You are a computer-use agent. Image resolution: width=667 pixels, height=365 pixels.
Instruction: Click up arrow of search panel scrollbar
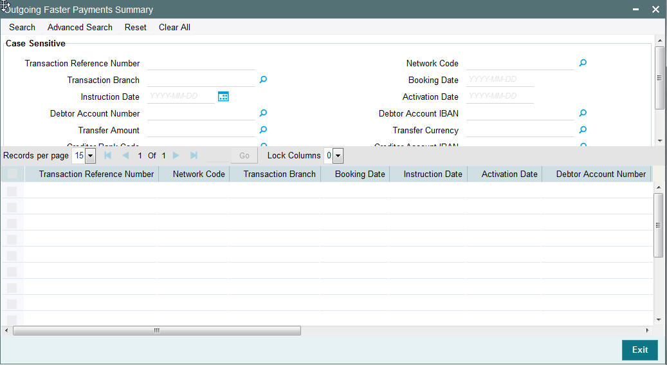659,41
